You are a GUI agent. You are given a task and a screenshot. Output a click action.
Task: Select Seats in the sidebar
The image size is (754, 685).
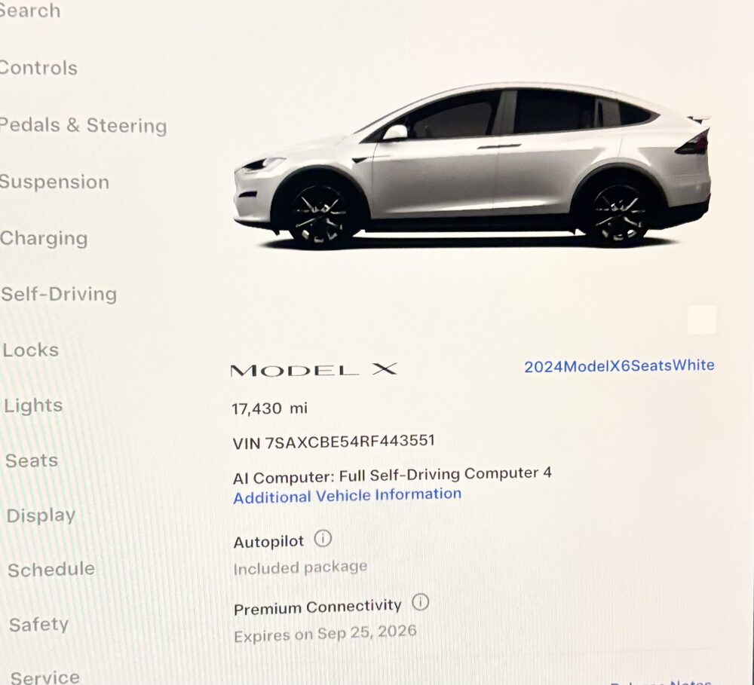(x=32, y=460)
